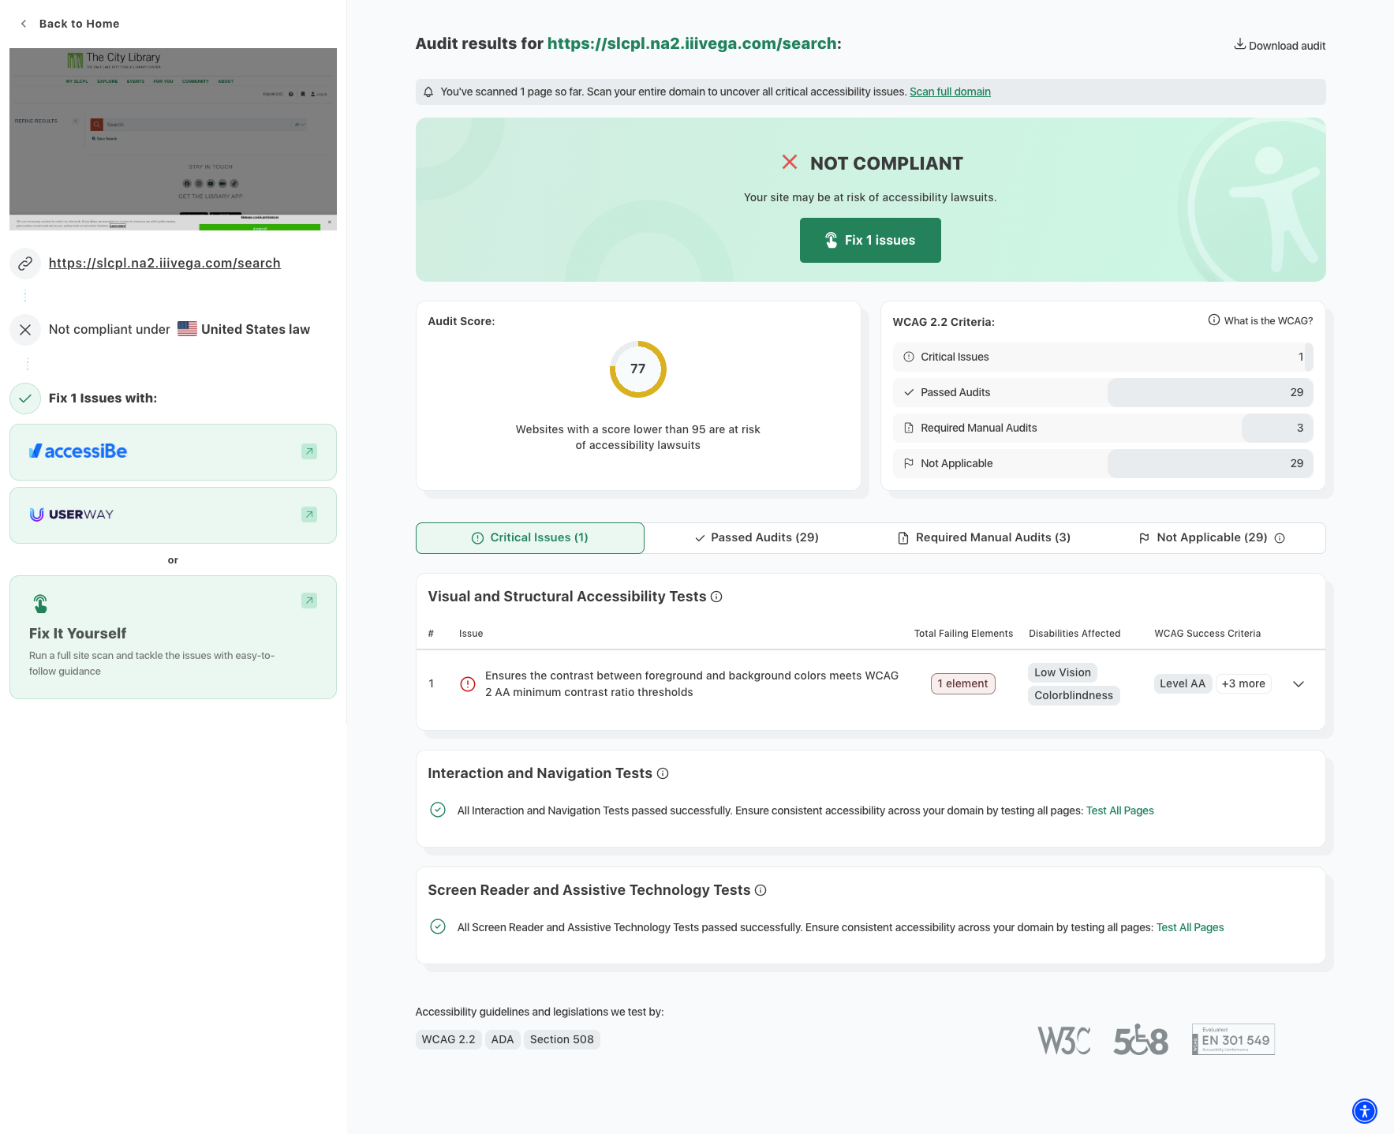Click the Back to Home chevron arrow
1394x1134 pixels.
click(24, 24)
